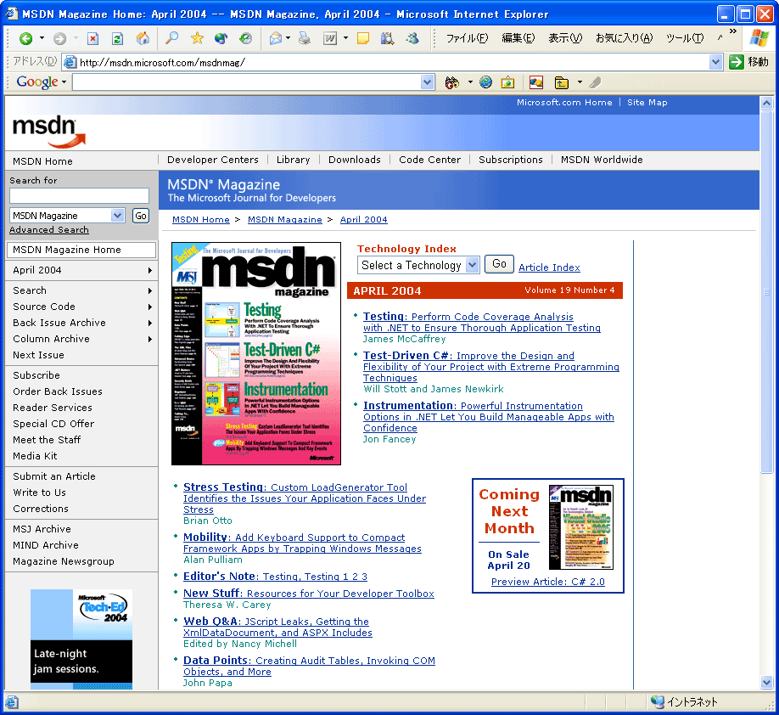Open the Media globe icon
This screenshot has width=779, height=715.
tap(221, 38)
